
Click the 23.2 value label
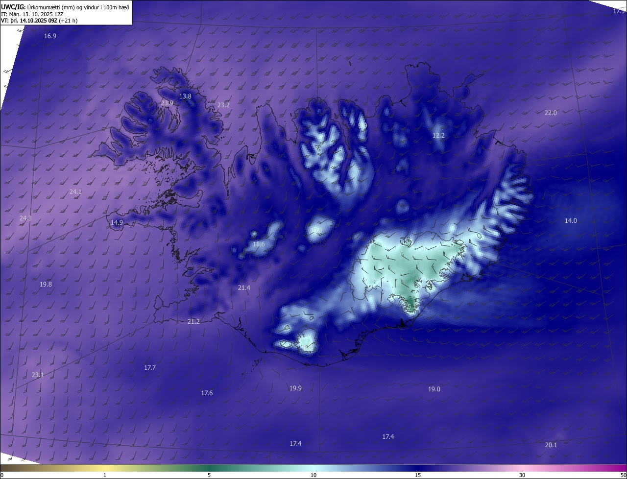223,105
